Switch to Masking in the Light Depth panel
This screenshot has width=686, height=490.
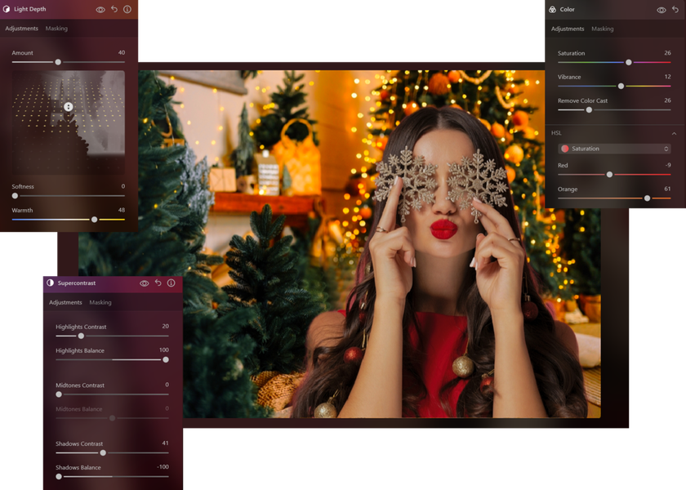56,29
